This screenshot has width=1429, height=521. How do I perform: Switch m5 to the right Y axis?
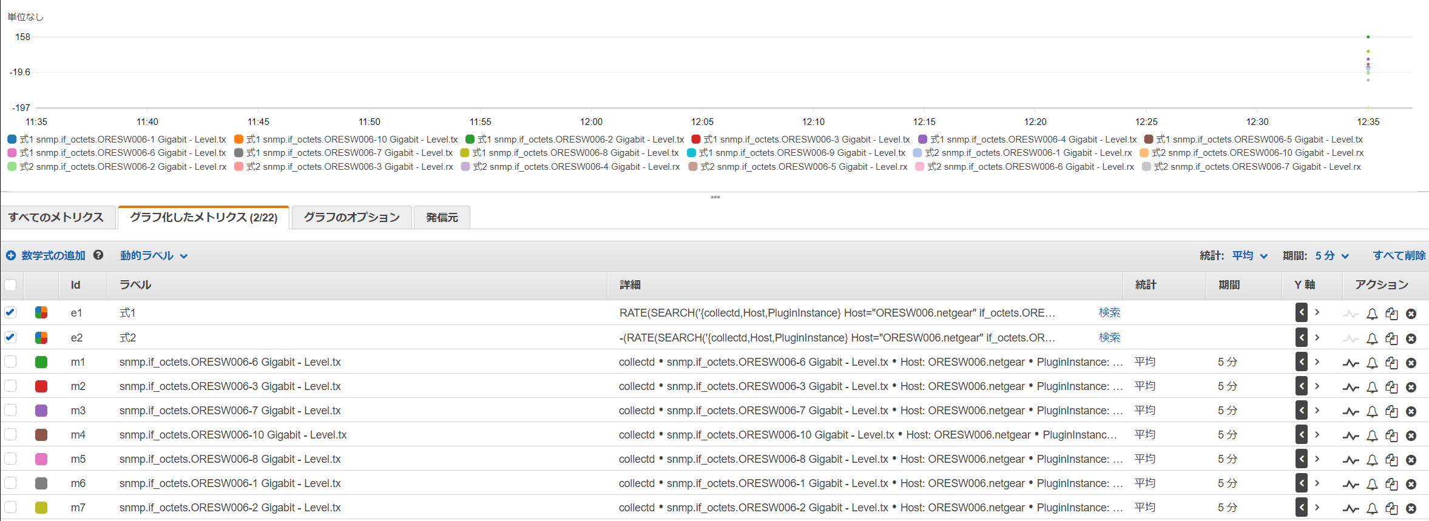click(1317, 459)
